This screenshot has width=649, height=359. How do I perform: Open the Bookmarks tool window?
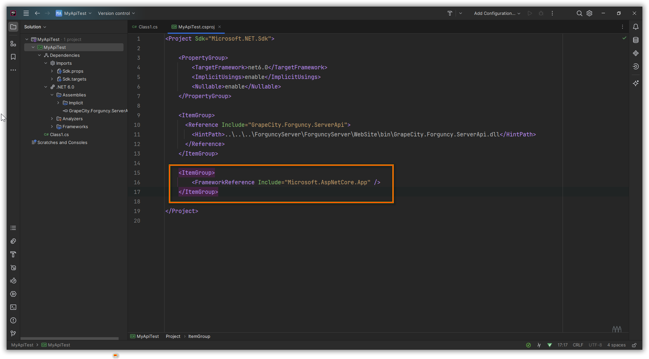point(13,57)
